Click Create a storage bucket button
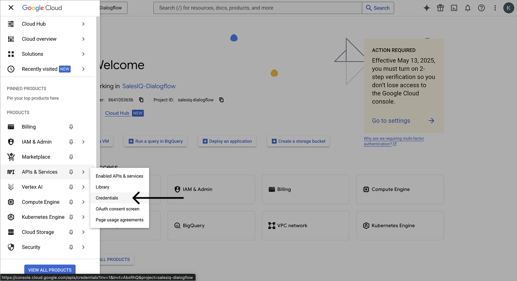Image resolution: width=517 pixels, height=281 pixels. click(x=298, y=141)
